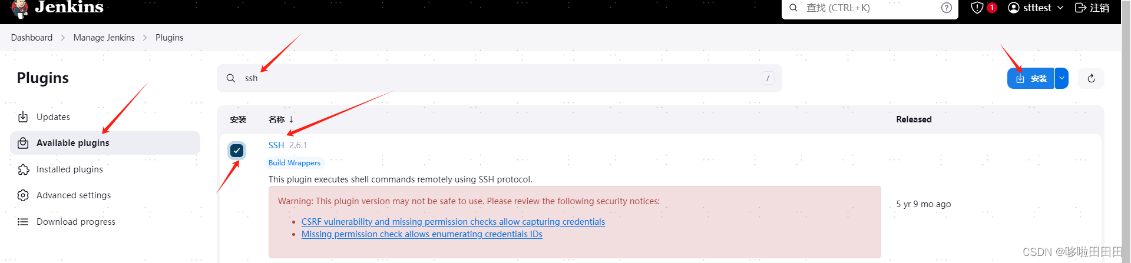
Task: Open the stttest user dropdown menu
Action: tap(1037, 8)
